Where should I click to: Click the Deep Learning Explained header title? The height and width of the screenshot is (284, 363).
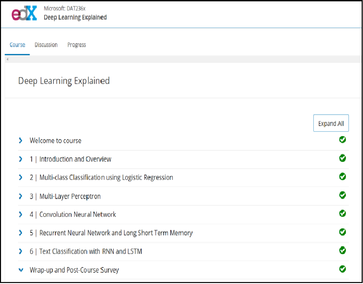(x=75, y=18)
